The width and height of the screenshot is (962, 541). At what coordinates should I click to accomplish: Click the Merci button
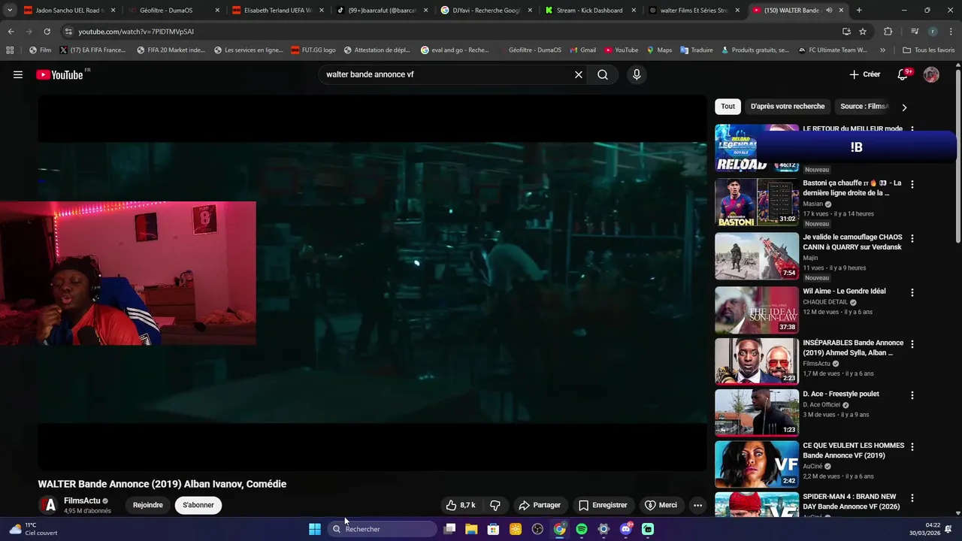coord(661,505)
